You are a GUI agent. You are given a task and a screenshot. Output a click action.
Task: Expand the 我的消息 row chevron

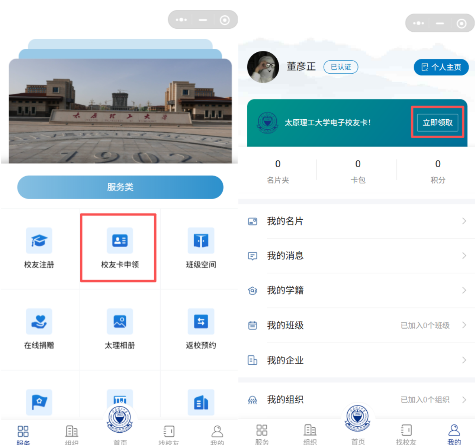click(x=464, y=256)
